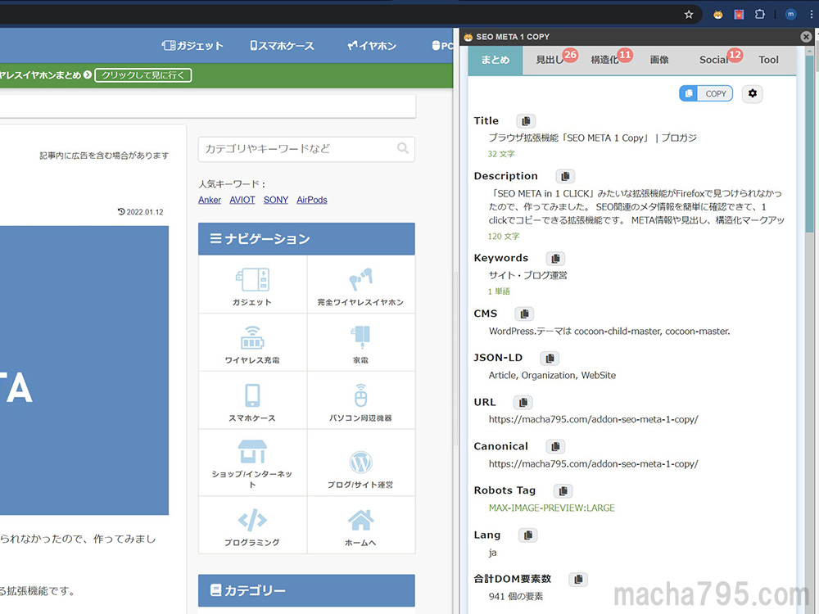Open the Anker keyword link
This screenshot has height=614, width=819.
[210, 200]
